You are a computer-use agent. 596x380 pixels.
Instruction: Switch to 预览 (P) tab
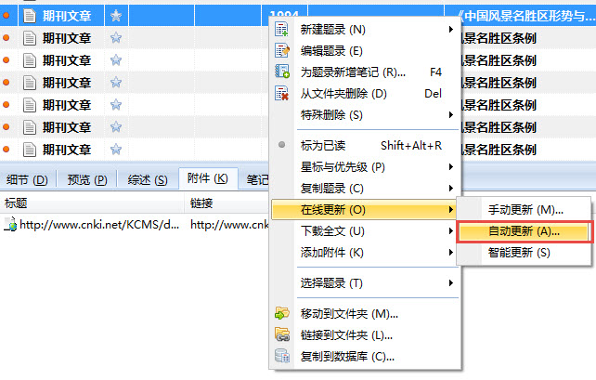(x=87, y=179)
